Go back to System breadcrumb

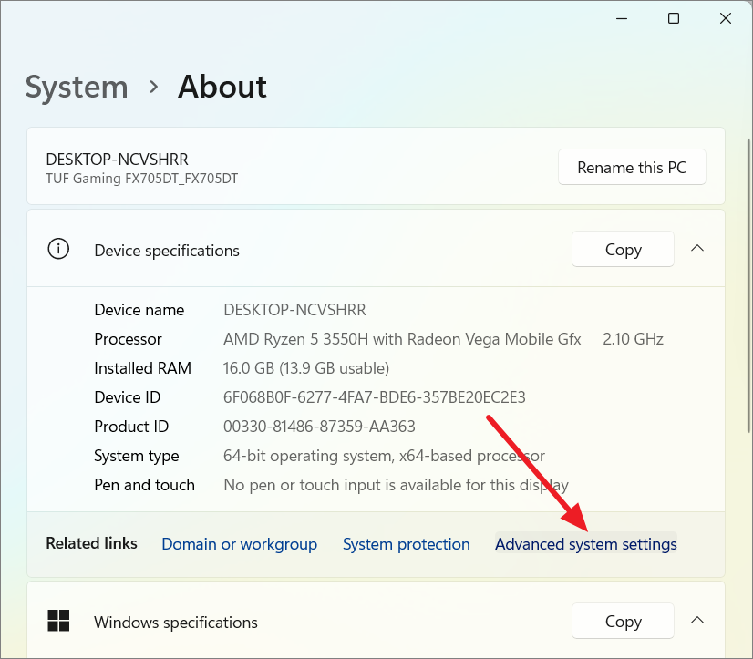(x=77, y=87)
